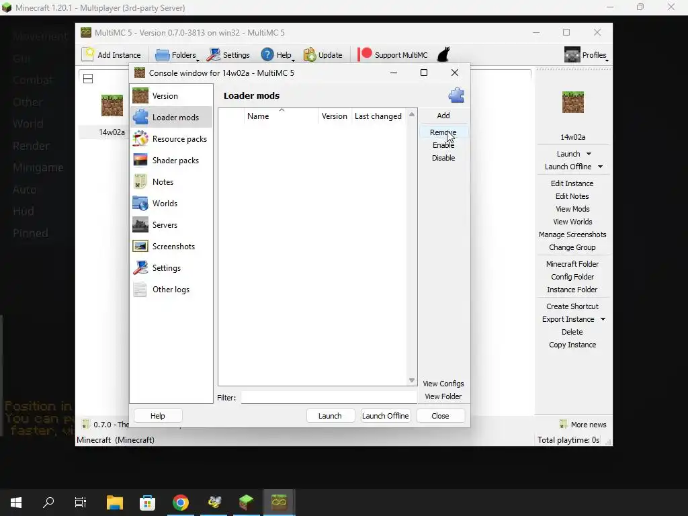
Task: Open Config Folder from right panel
Action: [572, 276]
